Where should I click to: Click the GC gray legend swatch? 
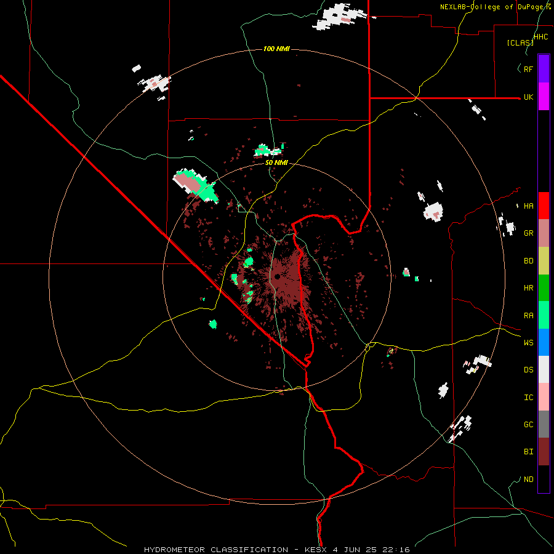(x=544, y=424)
